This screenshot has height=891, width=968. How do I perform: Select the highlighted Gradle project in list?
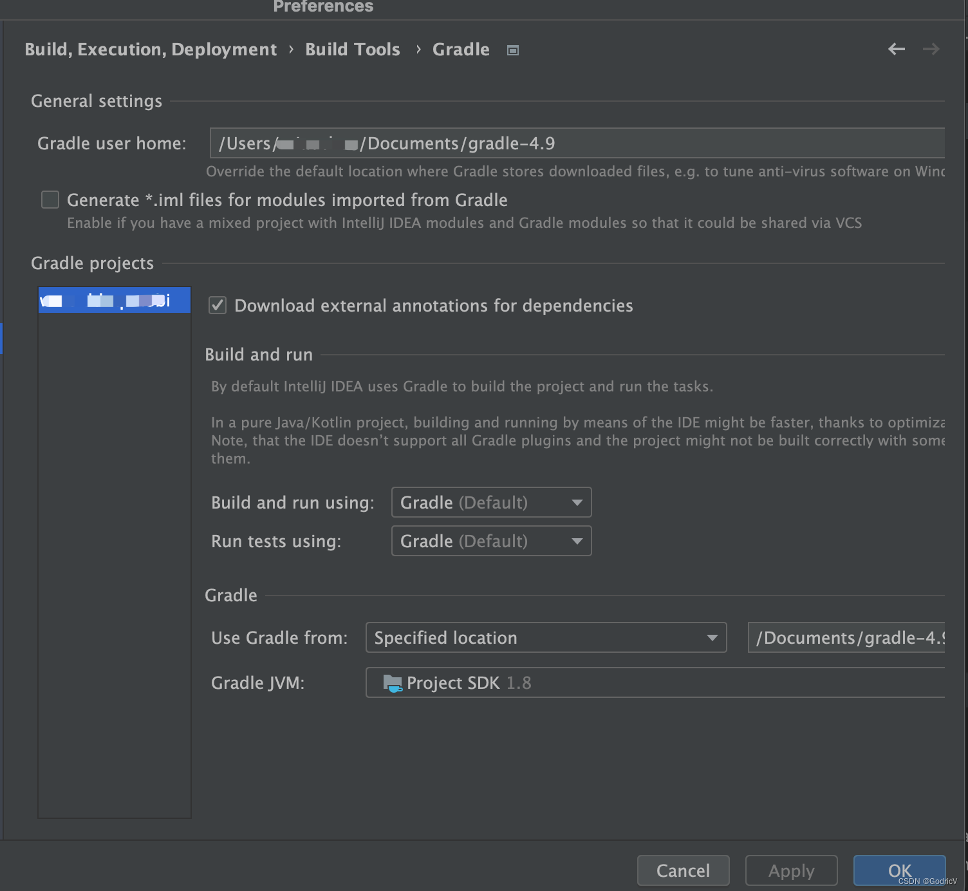(115, 300)
